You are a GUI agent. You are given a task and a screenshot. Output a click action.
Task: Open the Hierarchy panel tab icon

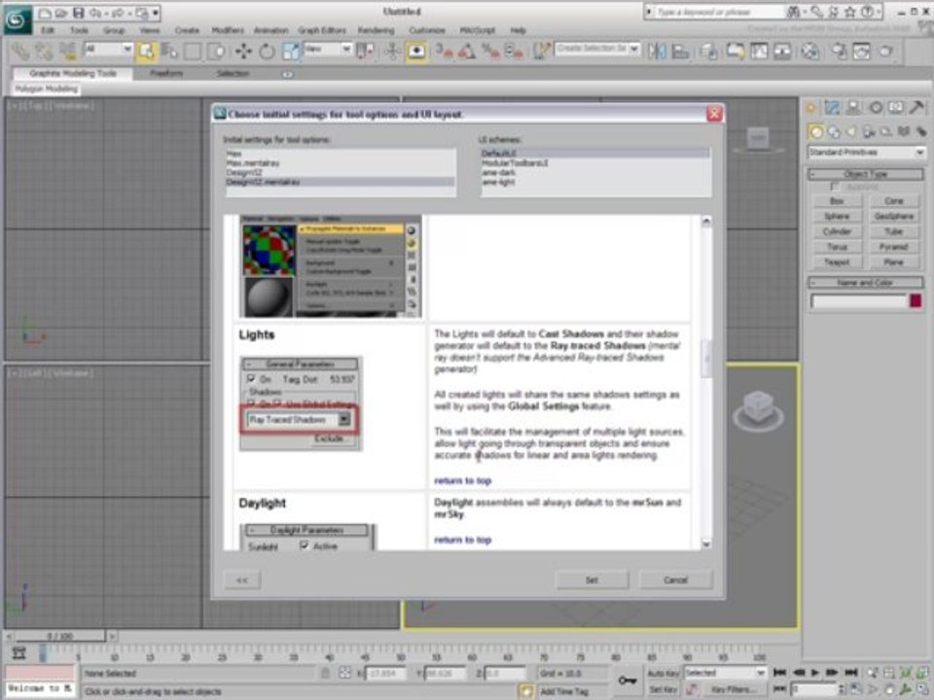pos(853,108)
